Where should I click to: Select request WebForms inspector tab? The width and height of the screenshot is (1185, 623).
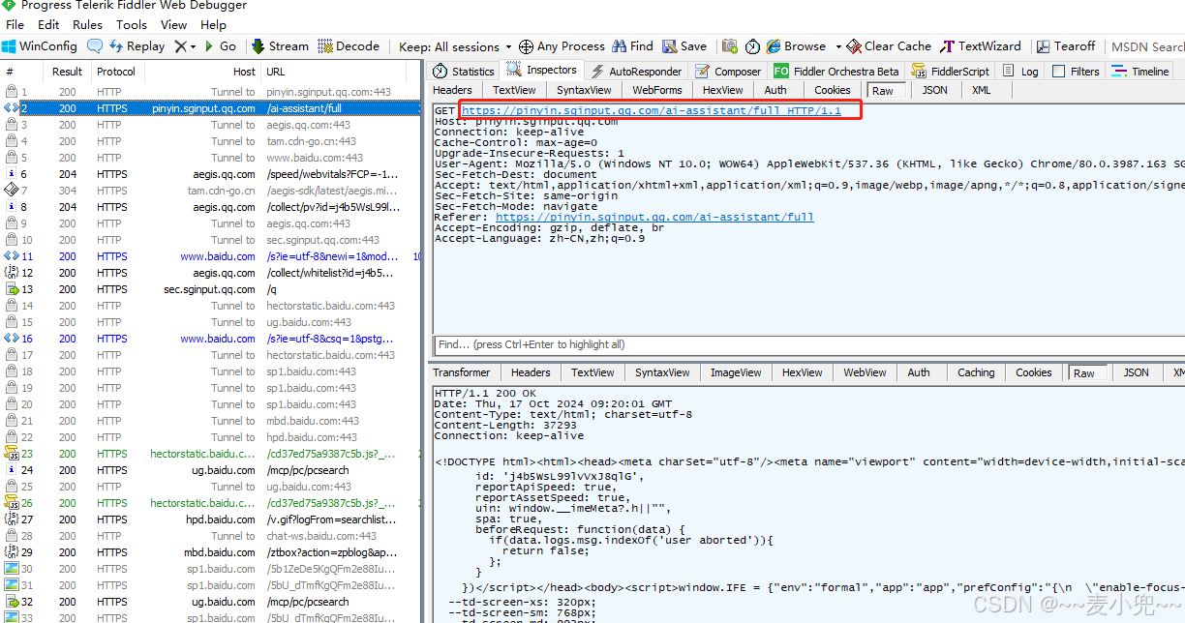(x=657, y=90)
